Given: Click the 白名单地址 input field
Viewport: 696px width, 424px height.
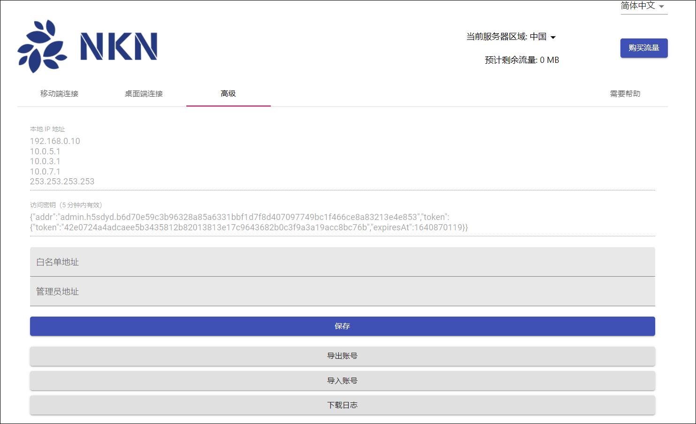Looking at the screenshot, I should coord(342,262).
